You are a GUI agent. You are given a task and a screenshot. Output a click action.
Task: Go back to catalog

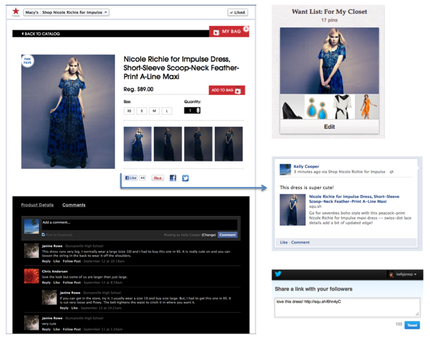tap(41, 34)
